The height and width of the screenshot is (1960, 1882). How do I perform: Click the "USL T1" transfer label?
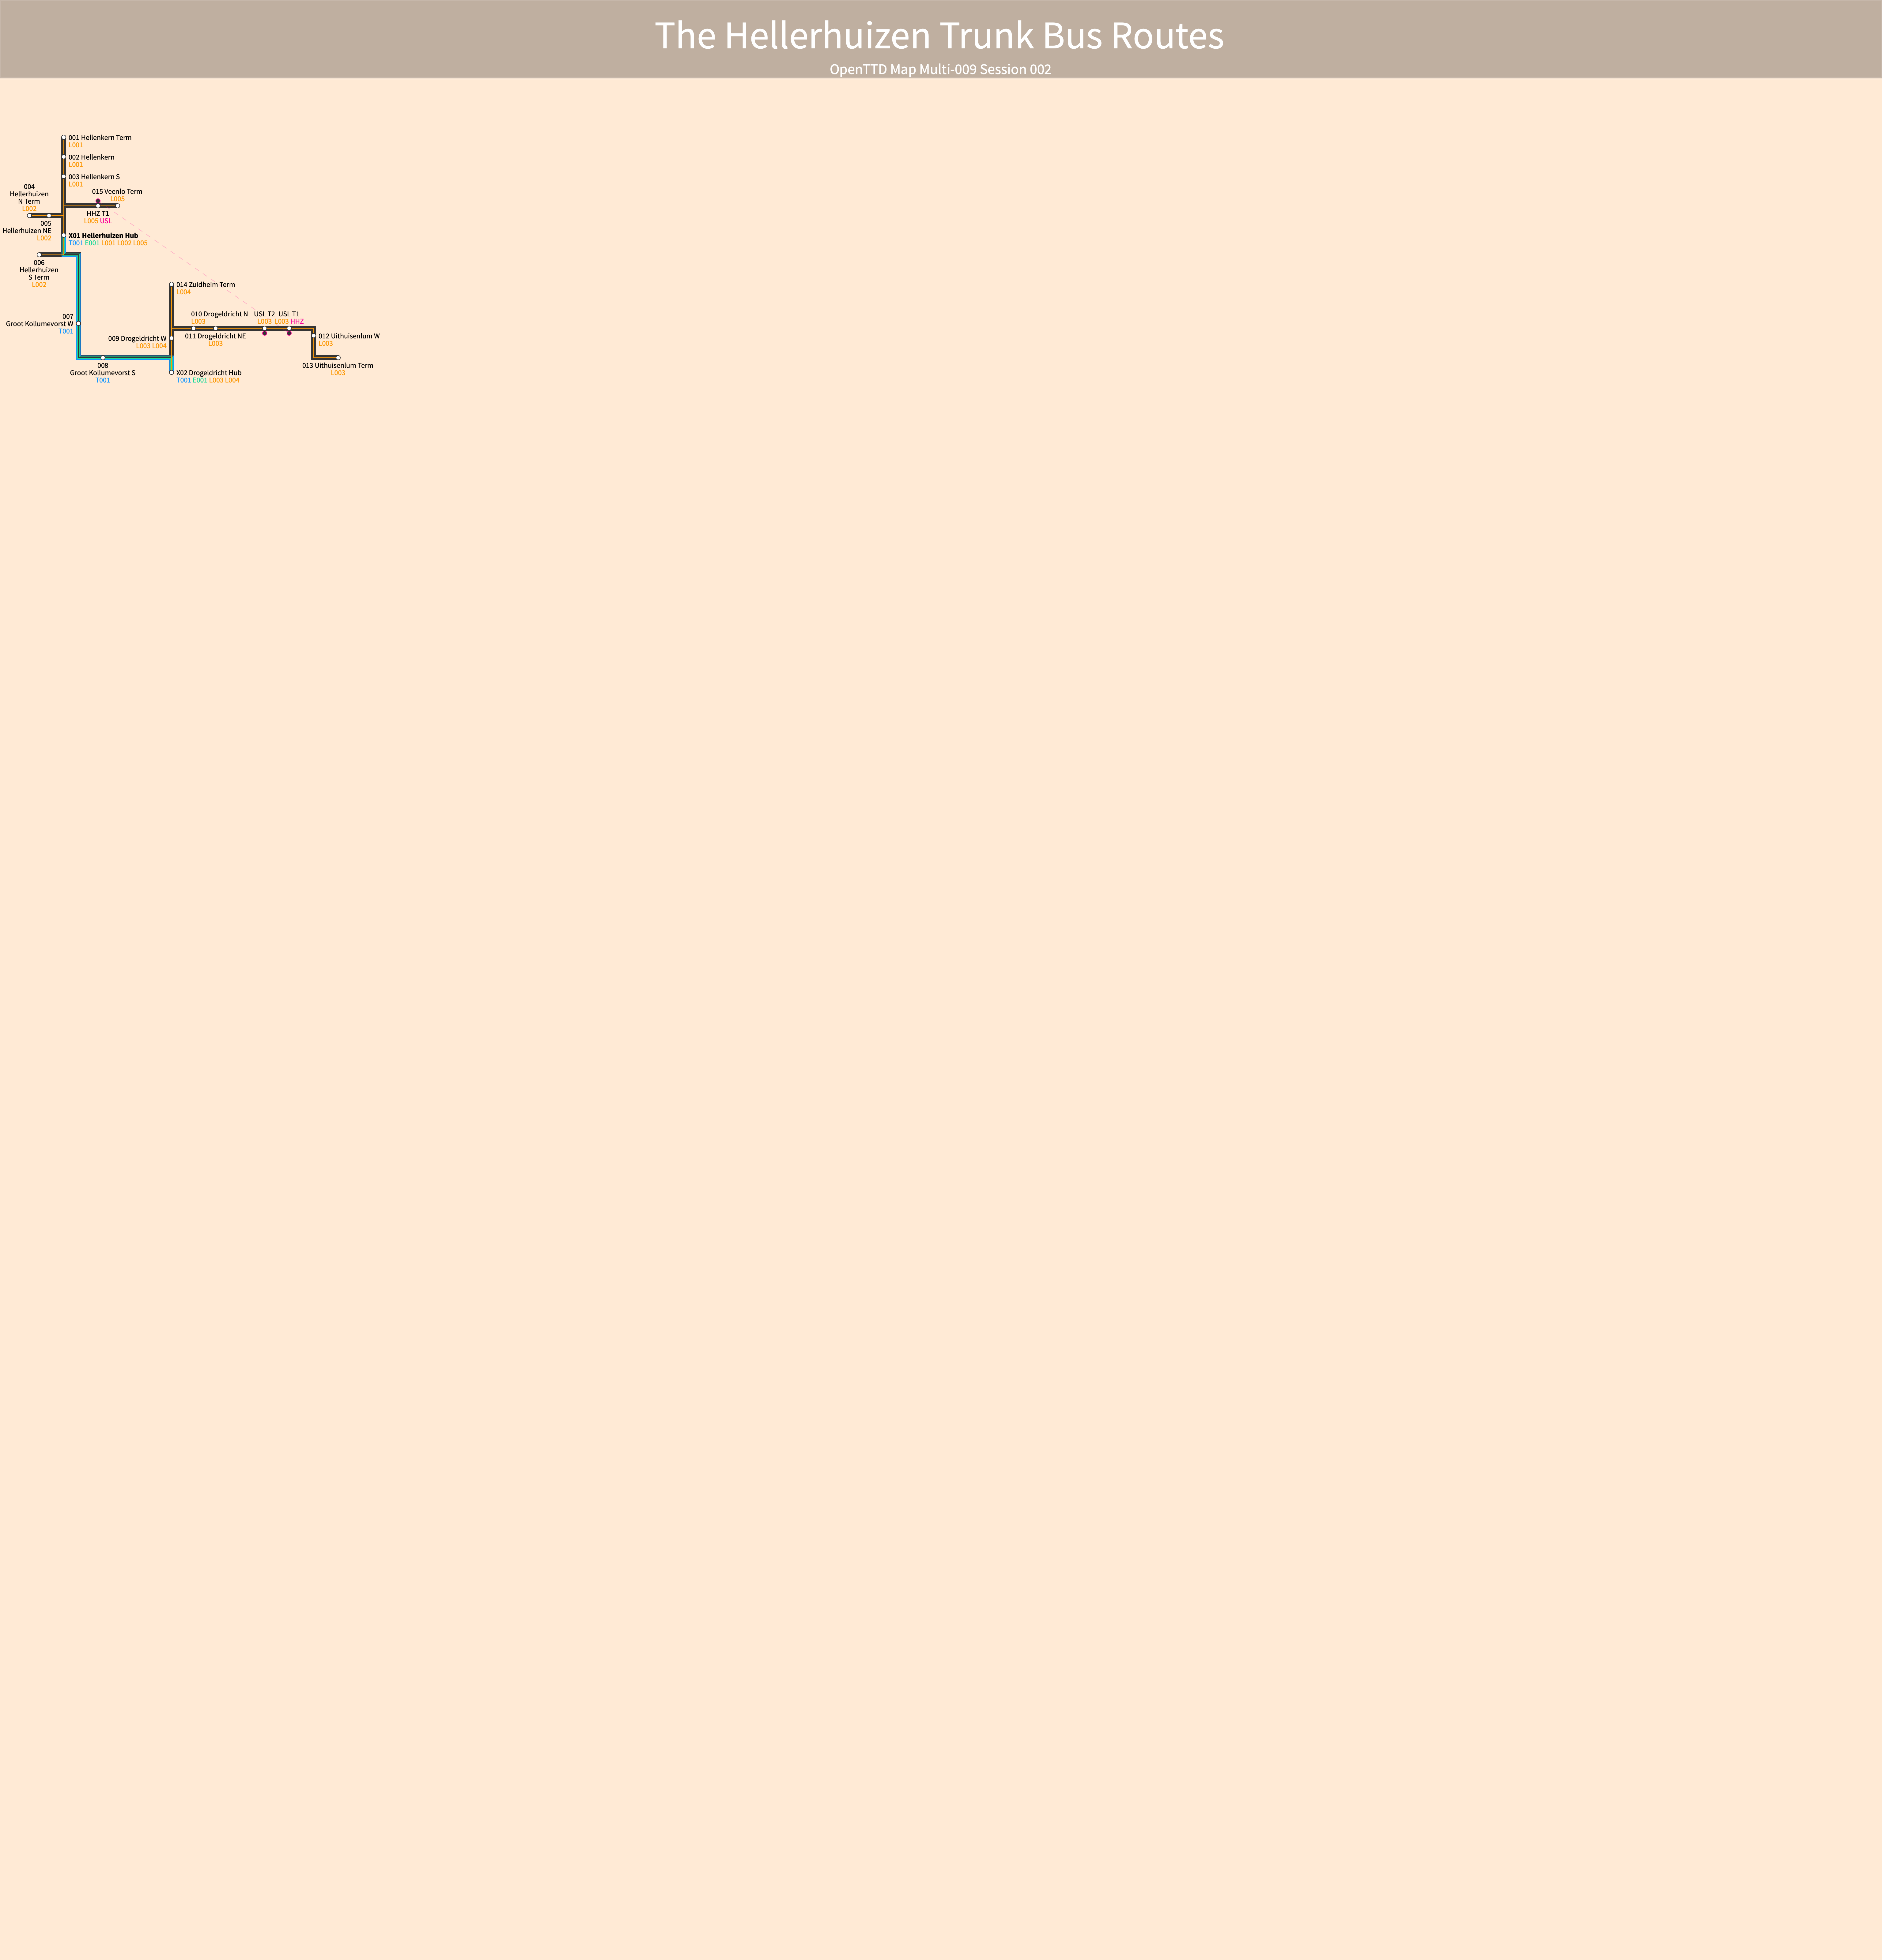point(289,314)
